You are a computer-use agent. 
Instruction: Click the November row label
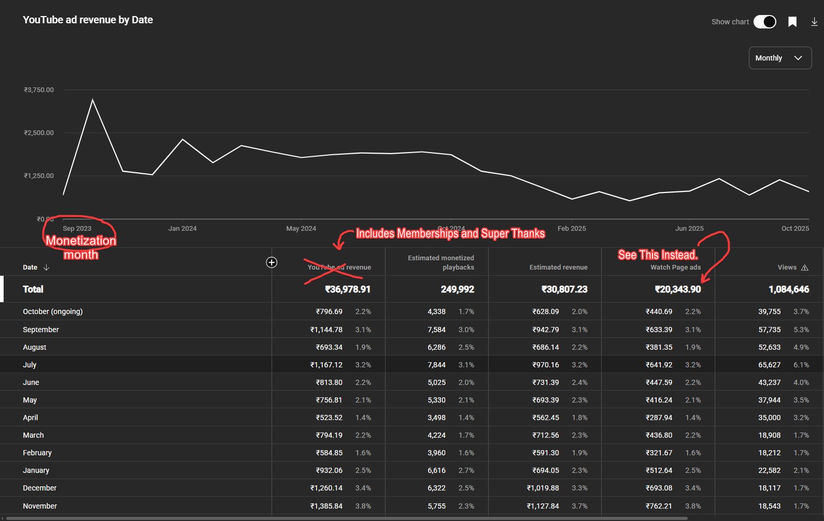(40, 506)
